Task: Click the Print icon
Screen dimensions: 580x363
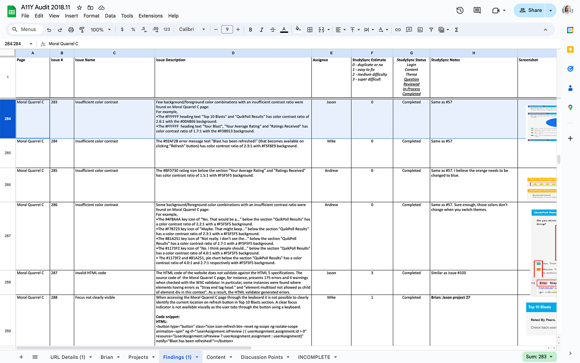Action: (71, 30)
